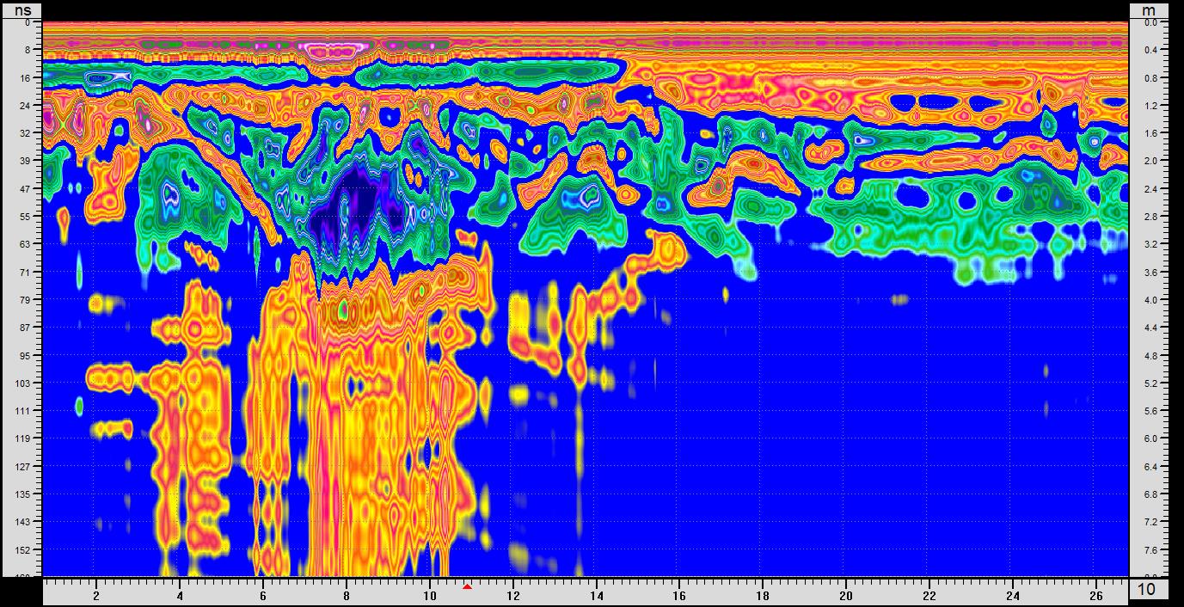Viewport: 1184px width, 607px height.
Task: Click the 18 mark on the distance ruler
Action: click(x=763, y=595)
